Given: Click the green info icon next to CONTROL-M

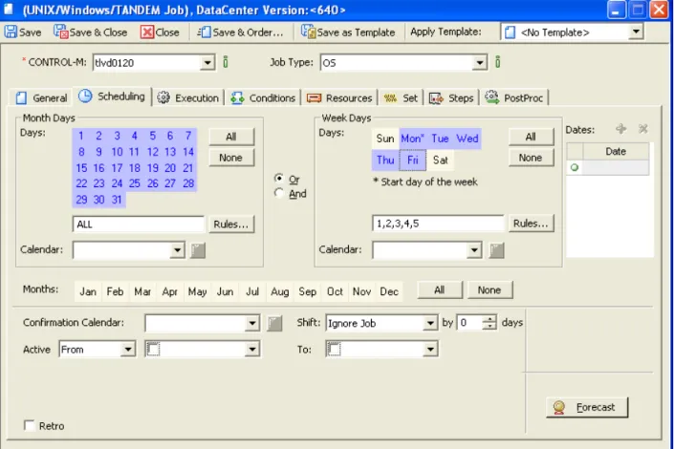Looking at the screenshot, I should [x=226, y=62].
